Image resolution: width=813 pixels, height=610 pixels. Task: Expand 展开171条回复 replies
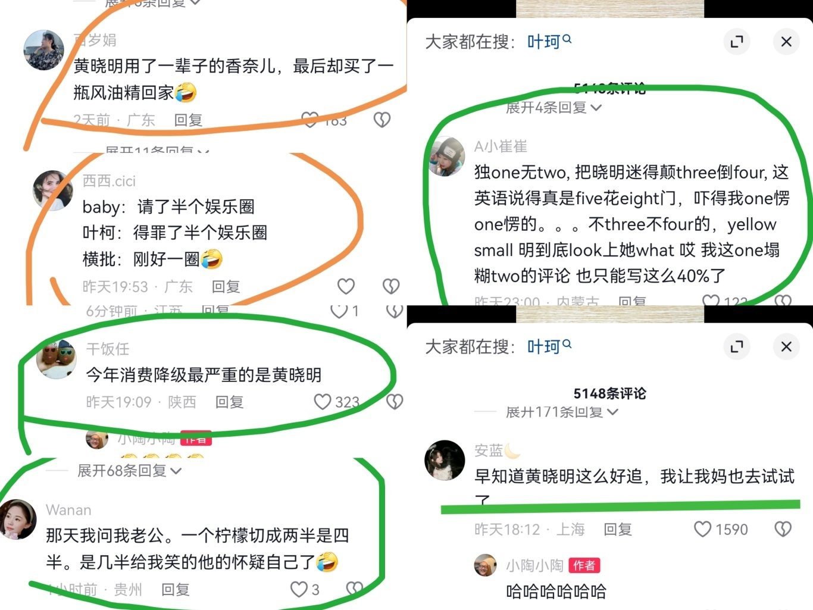click(x=562, y=412)
